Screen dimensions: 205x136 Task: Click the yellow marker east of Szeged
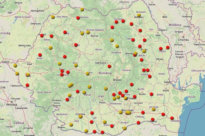pyautogui.click(x=15, y=65)
